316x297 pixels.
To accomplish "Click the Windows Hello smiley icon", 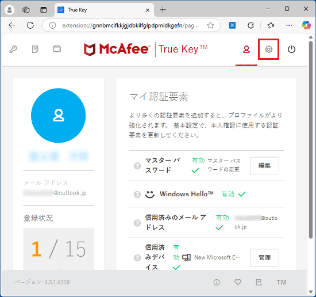I will [150, 195].
